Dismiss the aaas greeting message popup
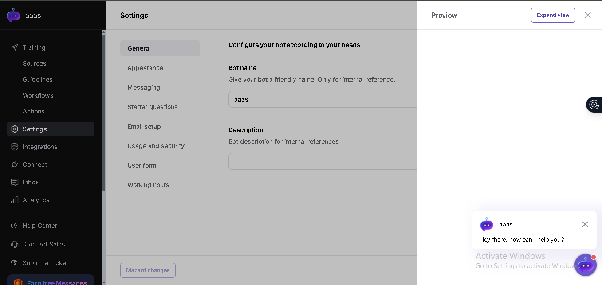Image resolution: width=602 pixels, height=285 pixels. 585,224
